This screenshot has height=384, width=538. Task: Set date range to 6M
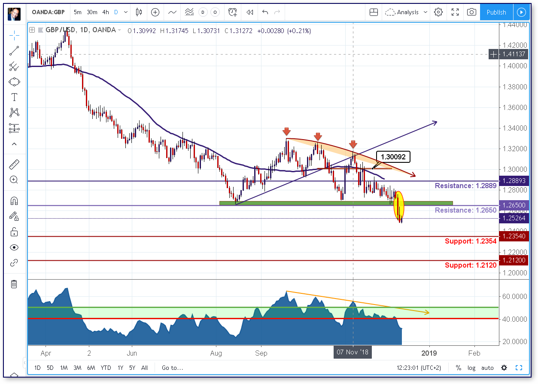[91, 368]
